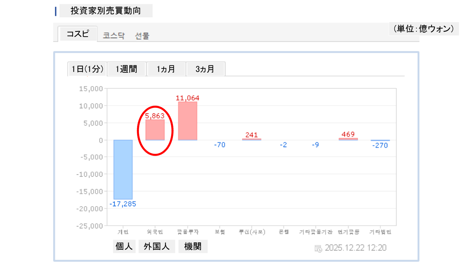Click the blue -17,285 individual bar
The width and height of the screenshot is (473, 266).
coord(123,169)
